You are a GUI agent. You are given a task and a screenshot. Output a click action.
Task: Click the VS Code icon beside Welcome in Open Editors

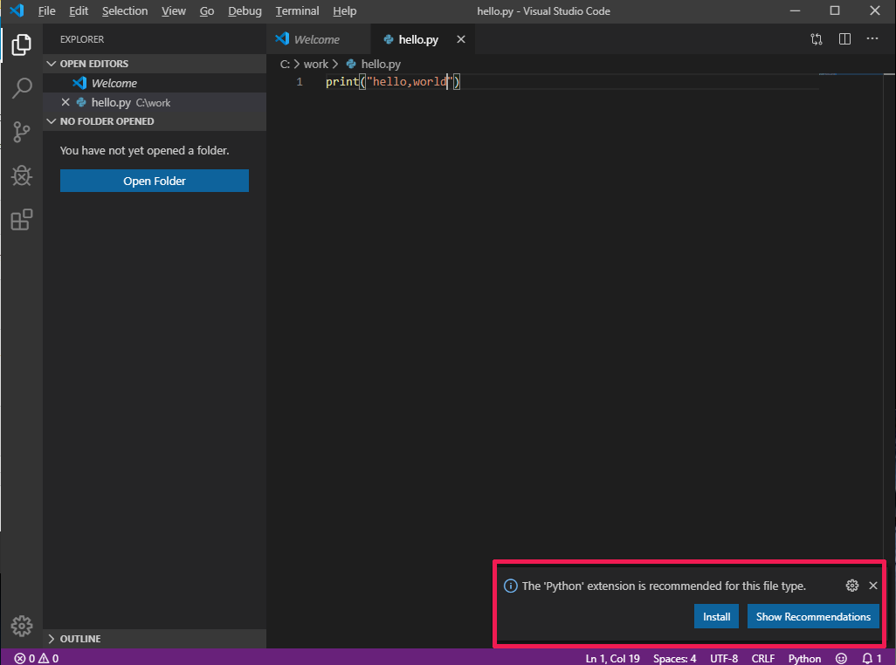coord(79,83)
